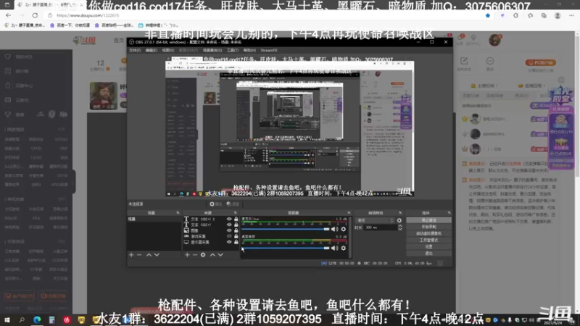The height and width of the screenshot is (326, 580).
Task: Open 视图(V) menu in OBS
Action: coord(168,50)
